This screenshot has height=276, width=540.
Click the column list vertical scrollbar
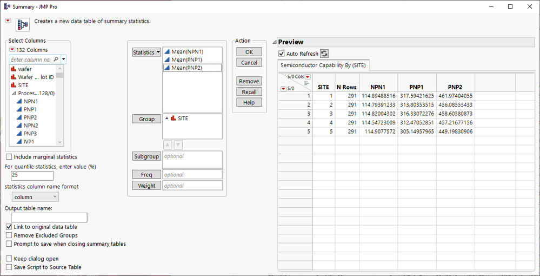click(60, 105)
